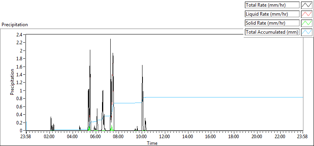Click the Precipitation graph caption above the chart
The height and width of the screenshot is (146, 314).
[15, 25]
